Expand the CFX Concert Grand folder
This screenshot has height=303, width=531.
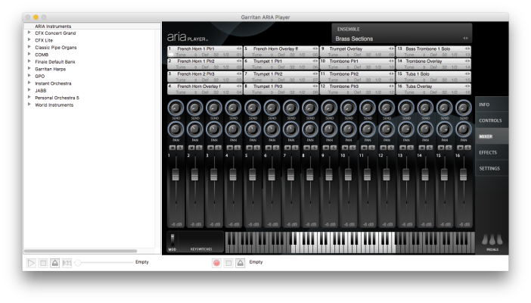[29, 33]
